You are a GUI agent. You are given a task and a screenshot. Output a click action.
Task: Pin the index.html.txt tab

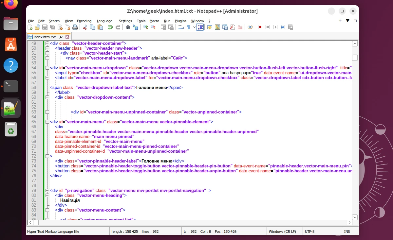click(x=61, y=37)
